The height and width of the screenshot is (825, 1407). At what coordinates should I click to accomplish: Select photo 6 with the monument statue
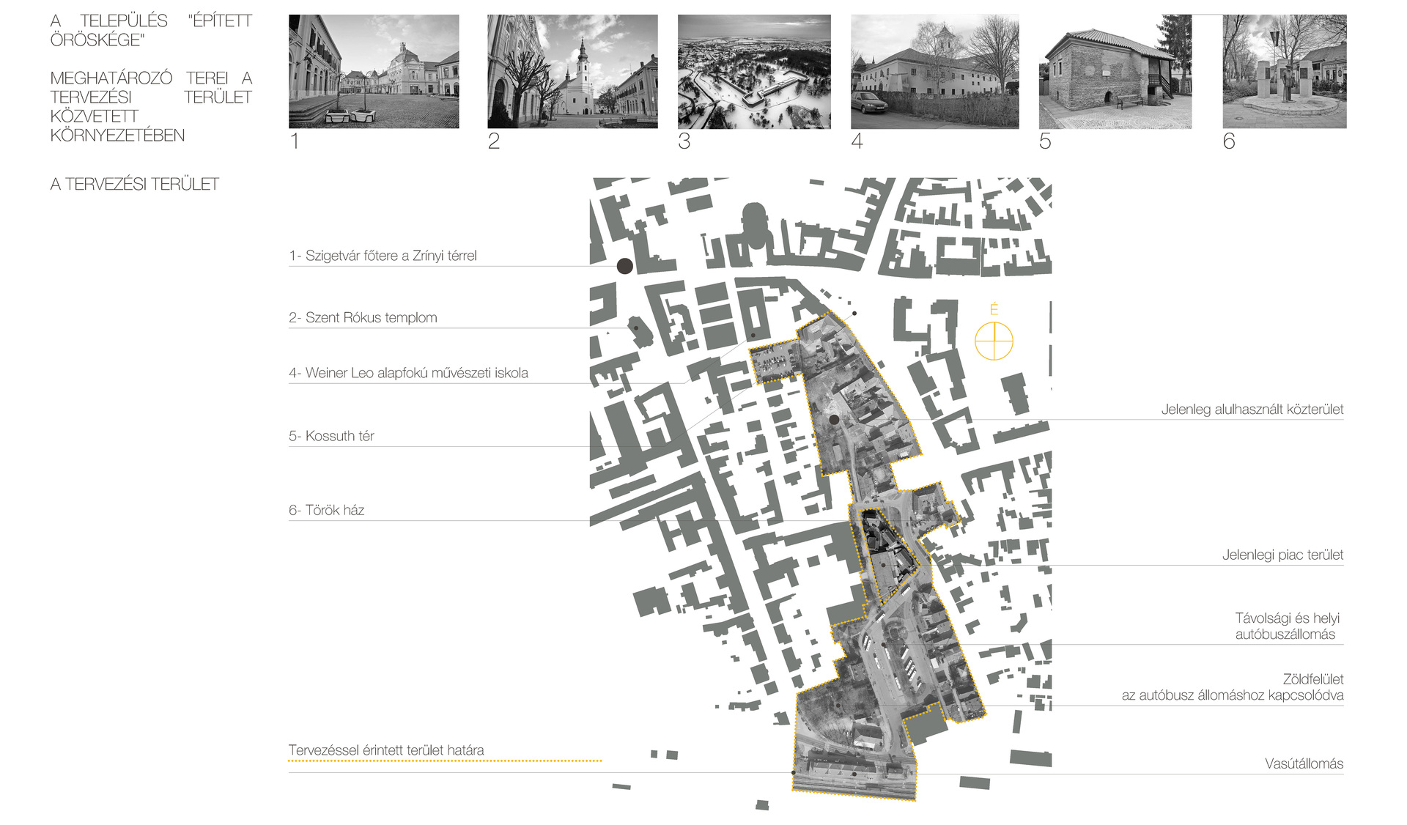point(1285,72)
